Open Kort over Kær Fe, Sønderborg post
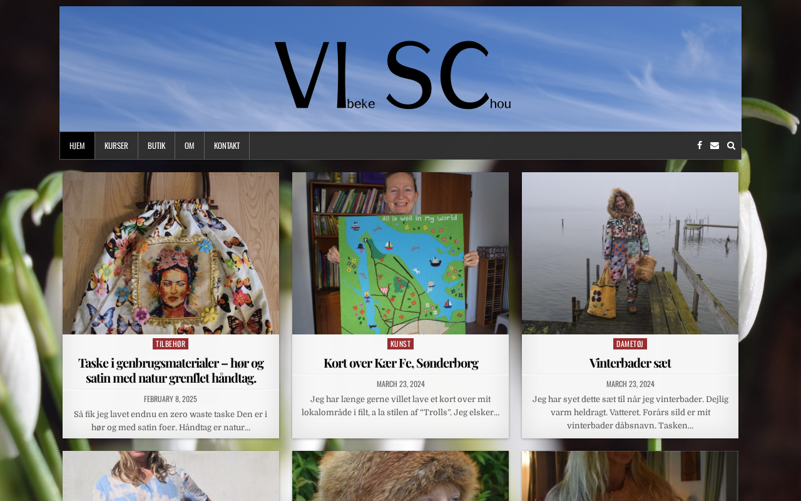This screenshot has height=501, width=801. coord(400,363)
